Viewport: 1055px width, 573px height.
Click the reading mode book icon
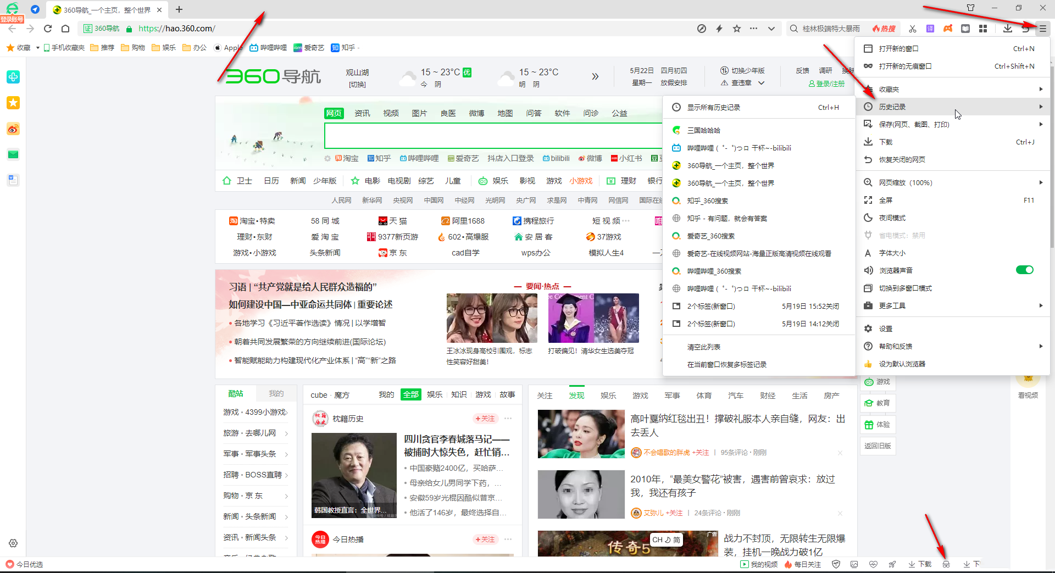coord(965,29)
